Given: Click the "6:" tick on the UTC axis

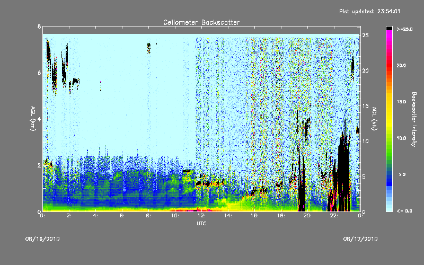Looking at the screenshot, I should 122,216.
